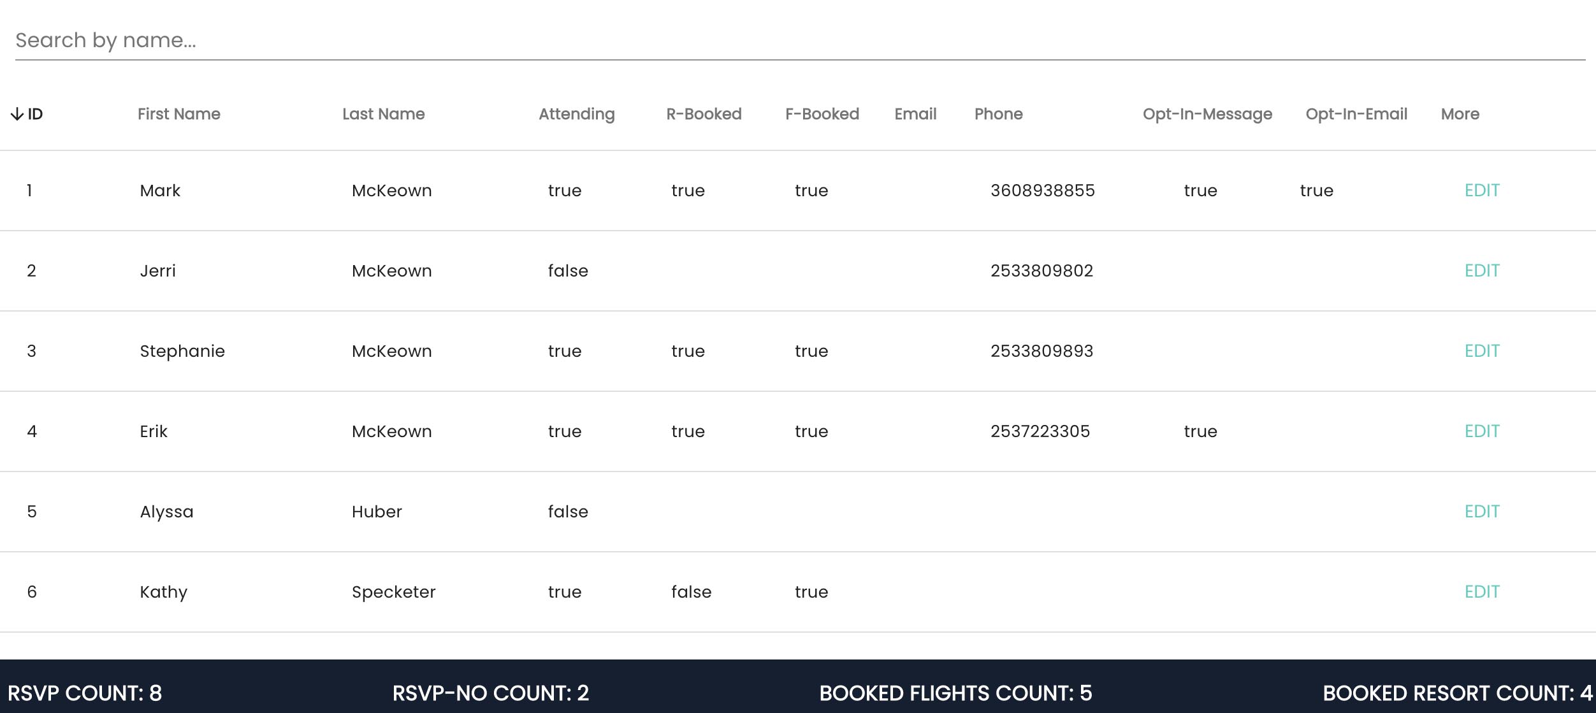Click the F-Booked column header
This screenshot has width=1596, height=713.
822,114
